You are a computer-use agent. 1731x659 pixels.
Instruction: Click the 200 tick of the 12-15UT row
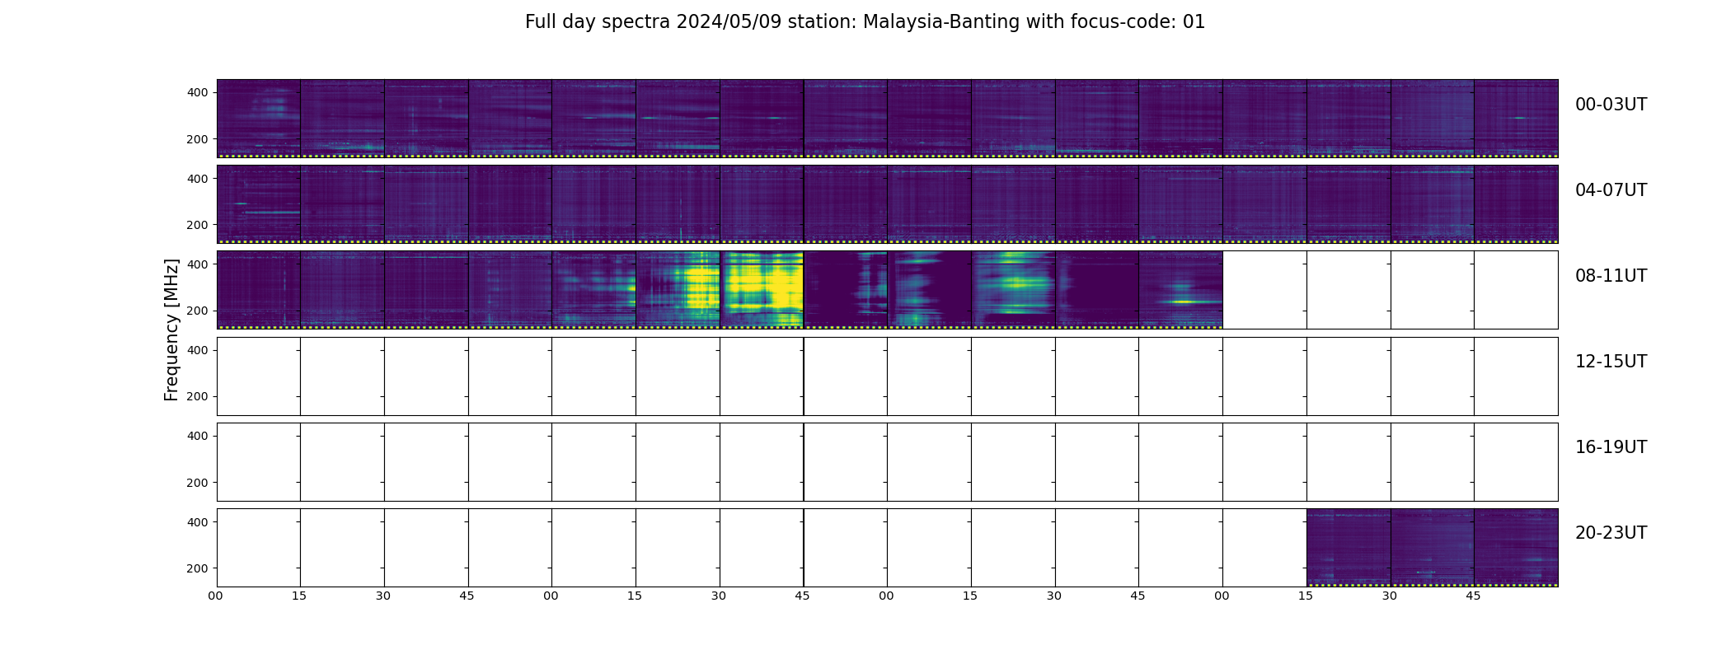point(198,396)
